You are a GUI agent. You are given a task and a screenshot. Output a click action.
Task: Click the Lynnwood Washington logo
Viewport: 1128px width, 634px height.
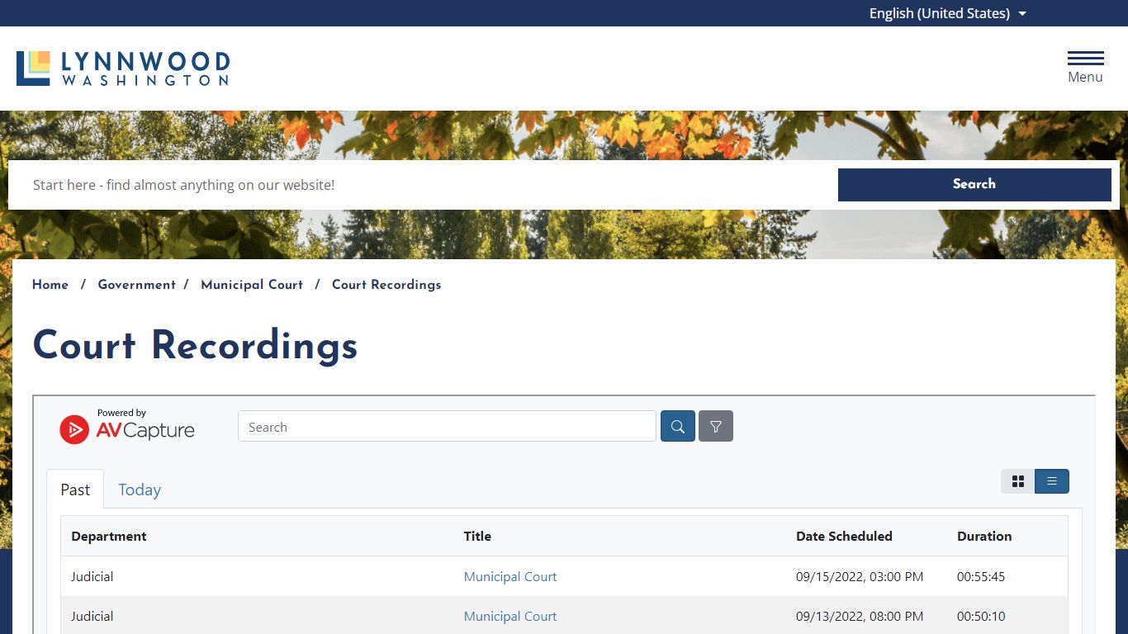click(x=123, y=69)
